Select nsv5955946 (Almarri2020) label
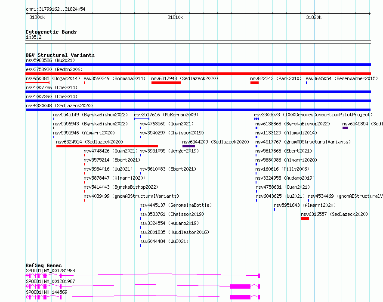383x302 pixels. coord(84,133)
